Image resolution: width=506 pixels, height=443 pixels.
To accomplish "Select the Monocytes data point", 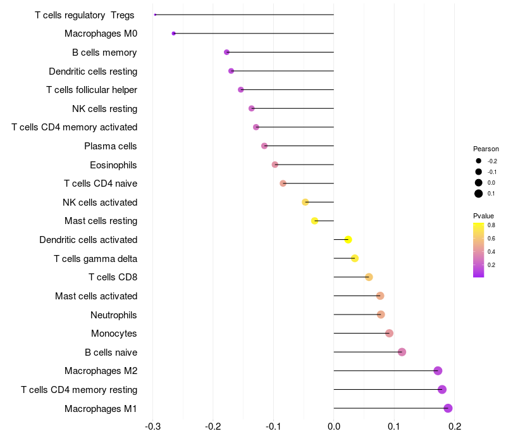I will (389, 334).
